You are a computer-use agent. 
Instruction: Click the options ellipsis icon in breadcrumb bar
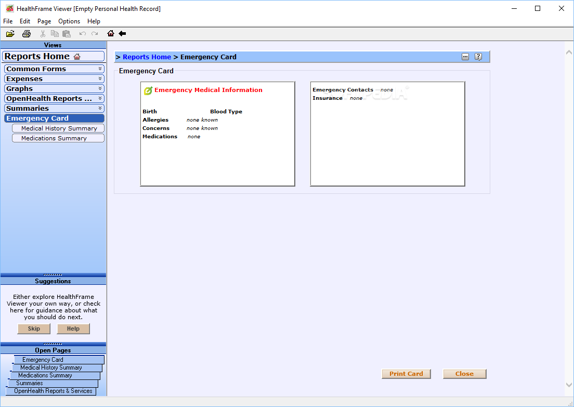(465, 57)
